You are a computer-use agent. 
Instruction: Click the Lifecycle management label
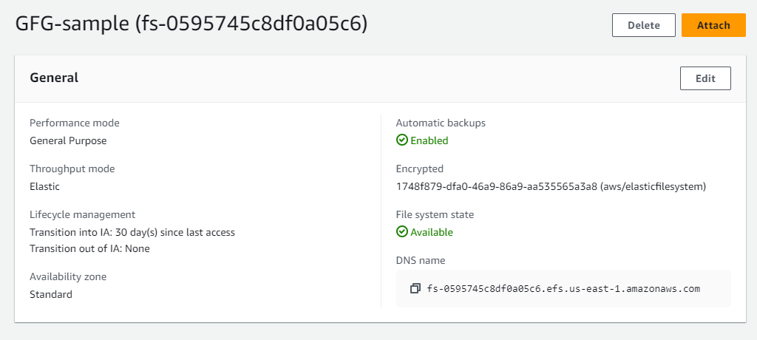coord(82,214)
